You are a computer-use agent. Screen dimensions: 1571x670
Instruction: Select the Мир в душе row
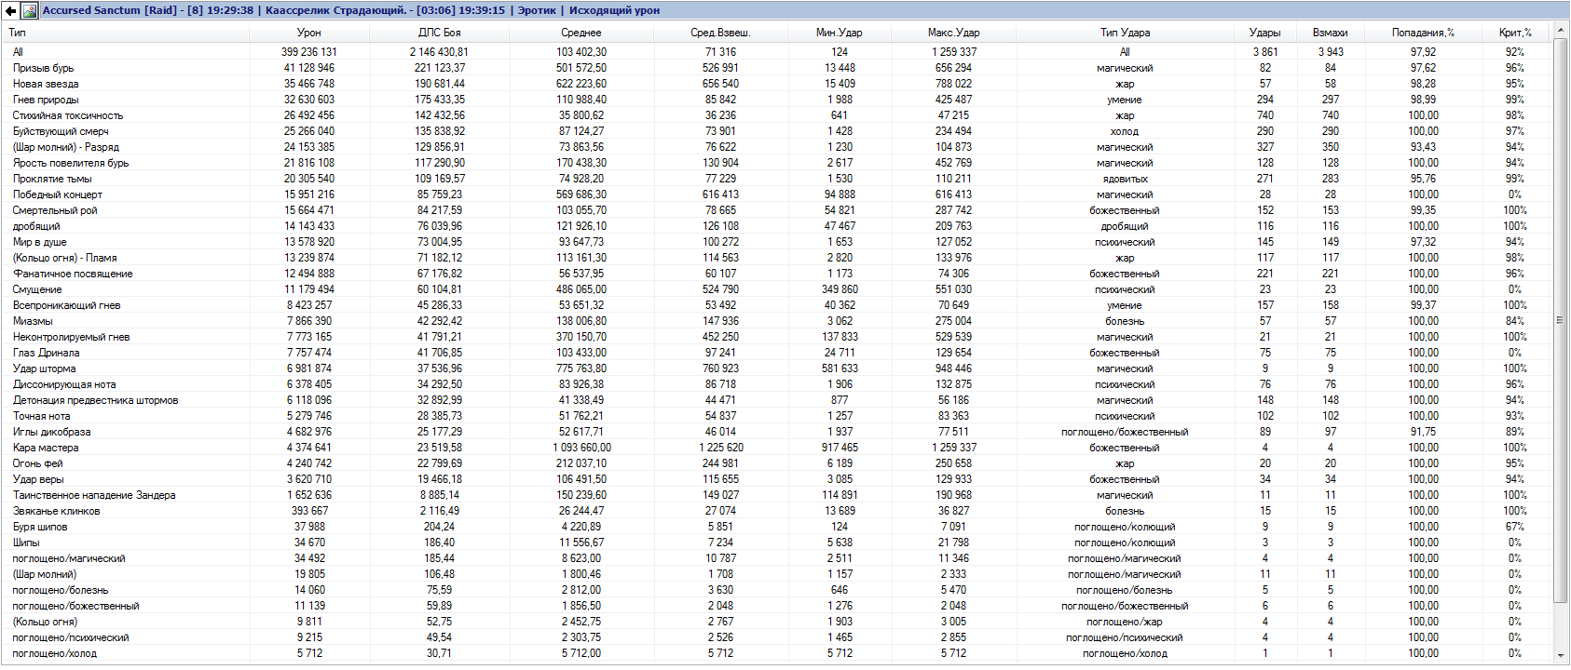pyautogui.click(x=777, y=242)
